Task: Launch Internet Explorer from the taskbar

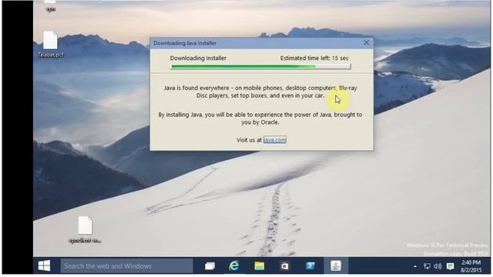Action: [x=234, y=266]
